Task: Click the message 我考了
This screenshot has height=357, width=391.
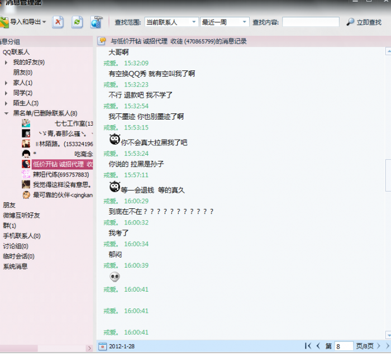Action: (x=118, y=234)
